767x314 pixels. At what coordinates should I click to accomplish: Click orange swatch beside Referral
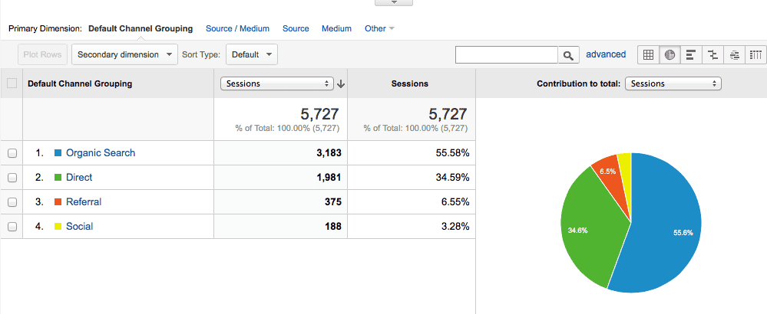58,202
